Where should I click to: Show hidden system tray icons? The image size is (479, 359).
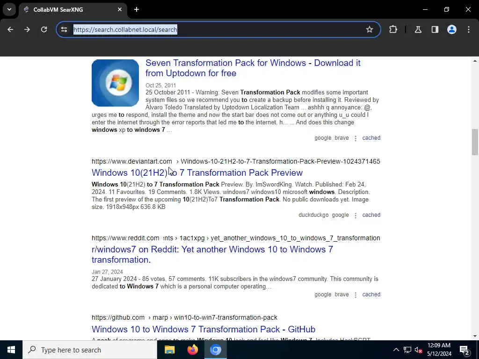point(396,350)
